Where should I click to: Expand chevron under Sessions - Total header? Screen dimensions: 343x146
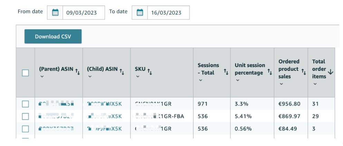click(201, 80)
